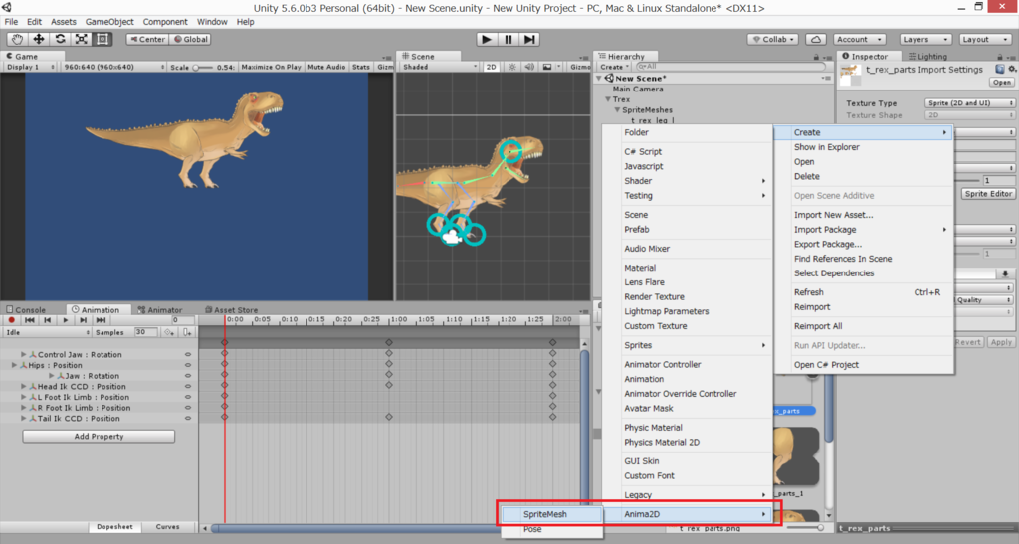Viewport: 1019px width, 544px height.
Task: Open the Assets menu
Action: pyautogui.click(x=63, y=22)
